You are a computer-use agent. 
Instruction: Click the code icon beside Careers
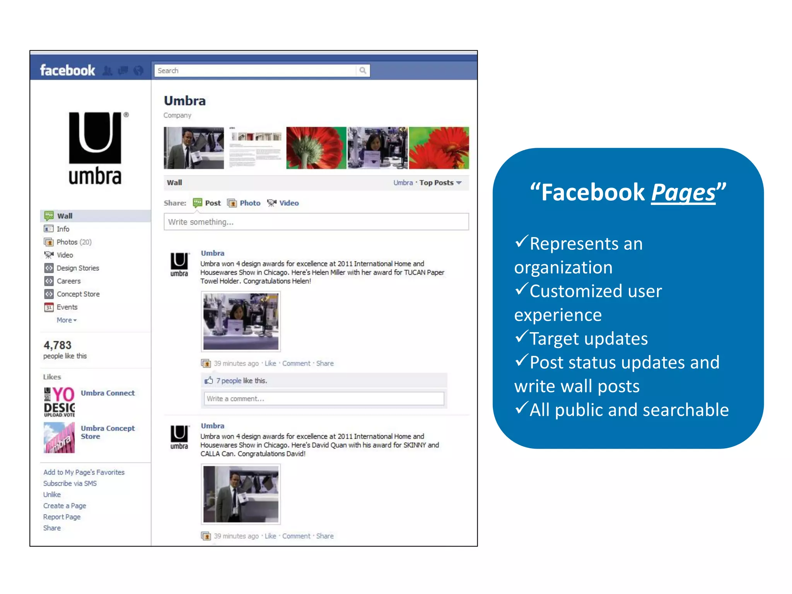tap(49, 281)
